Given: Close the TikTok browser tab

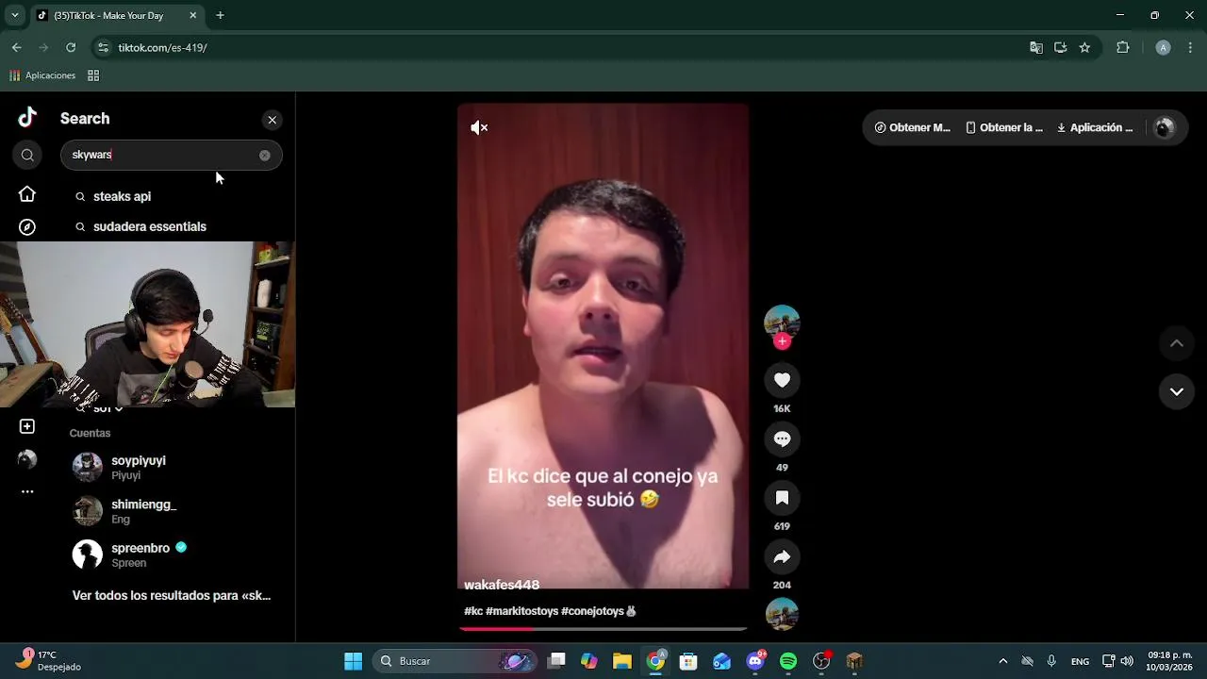Looking at the screenshot, I should (193, 15).
